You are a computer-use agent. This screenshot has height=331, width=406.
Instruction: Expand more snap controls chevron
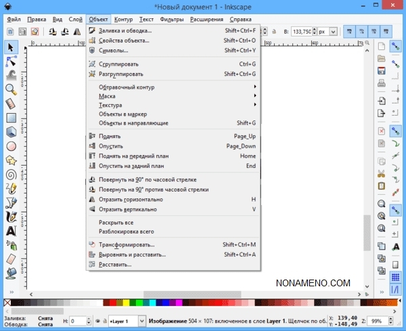pyautogui.click(x=382, y=292)
